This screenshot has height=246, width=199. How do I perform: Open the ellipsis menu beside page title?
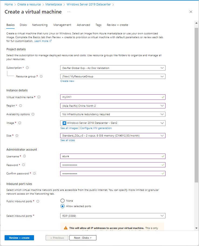69,12
